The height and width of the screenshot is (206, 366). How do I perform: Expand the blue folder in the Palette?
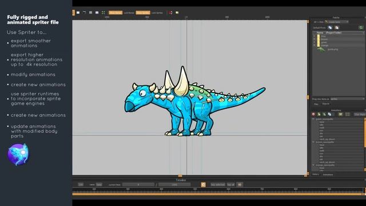(x=314, y=36)
